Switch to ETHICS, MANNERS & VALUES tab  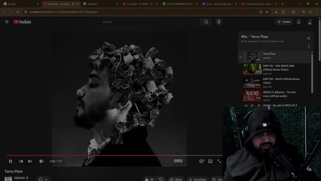tap(179, 4)
